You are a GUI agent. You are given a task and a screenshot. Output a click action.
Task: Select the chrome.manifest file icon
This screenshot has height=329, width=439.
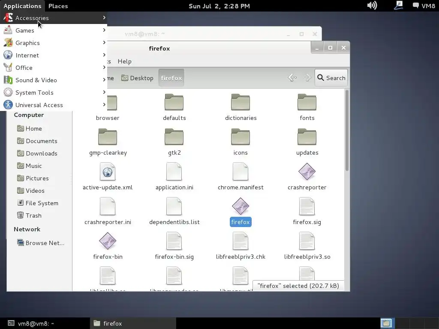[x=241, y=171]
